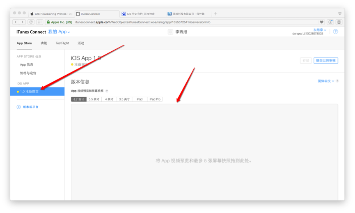Click the 存储 save button
The height and width of the screenshot is (213, 355).
[306, 61]
